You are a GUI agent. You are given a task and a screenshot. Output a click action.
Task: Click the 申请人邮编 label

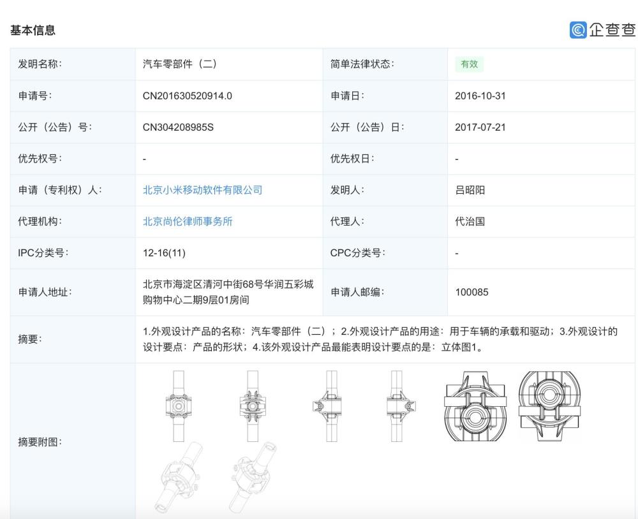pyautogui.click(x=357, y=292)
